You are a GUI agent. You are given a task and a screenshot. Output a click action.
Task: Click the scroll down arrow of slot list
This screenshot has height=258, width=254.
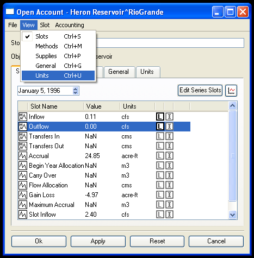point(233,215)
